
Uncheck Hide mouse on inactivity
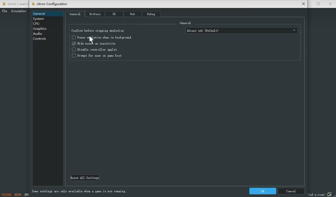[74, 44]
